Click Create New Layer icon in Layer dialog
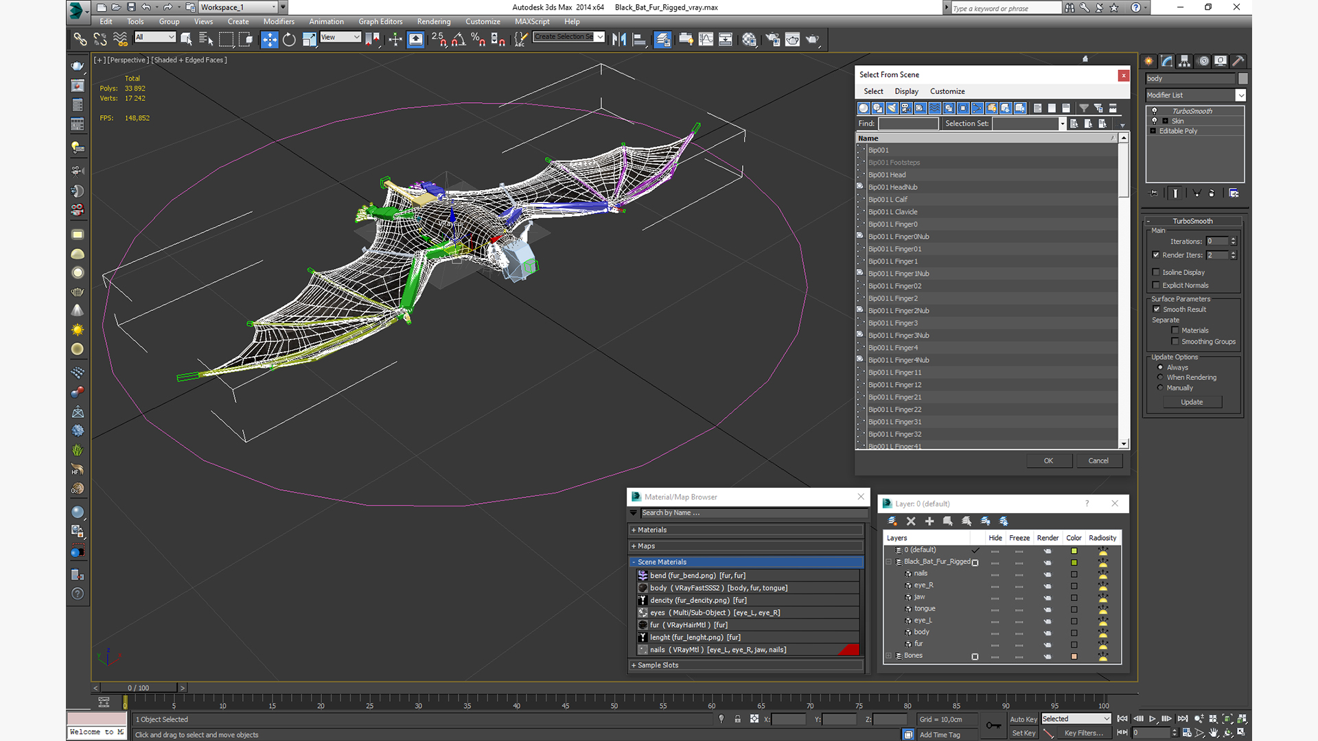 click(x=892, y=521)
